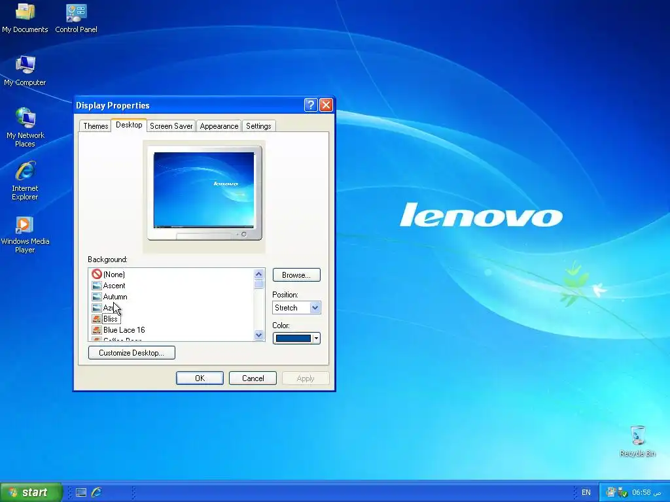Image resolution: width=670 pixels, height=502 pixels.
Task: Click the Bliss wallpaper image icon
Action: (97, 319)
